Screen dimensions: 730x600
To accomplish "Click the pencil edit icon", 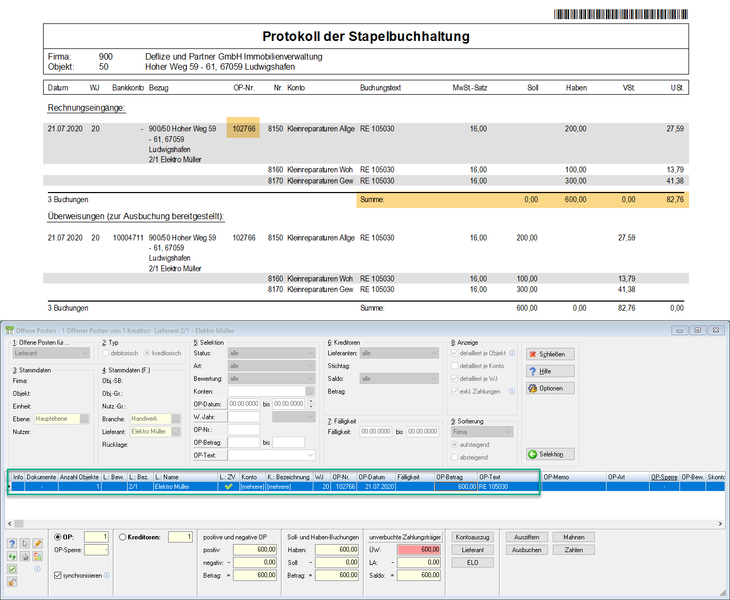I will [x=37, y=544].
